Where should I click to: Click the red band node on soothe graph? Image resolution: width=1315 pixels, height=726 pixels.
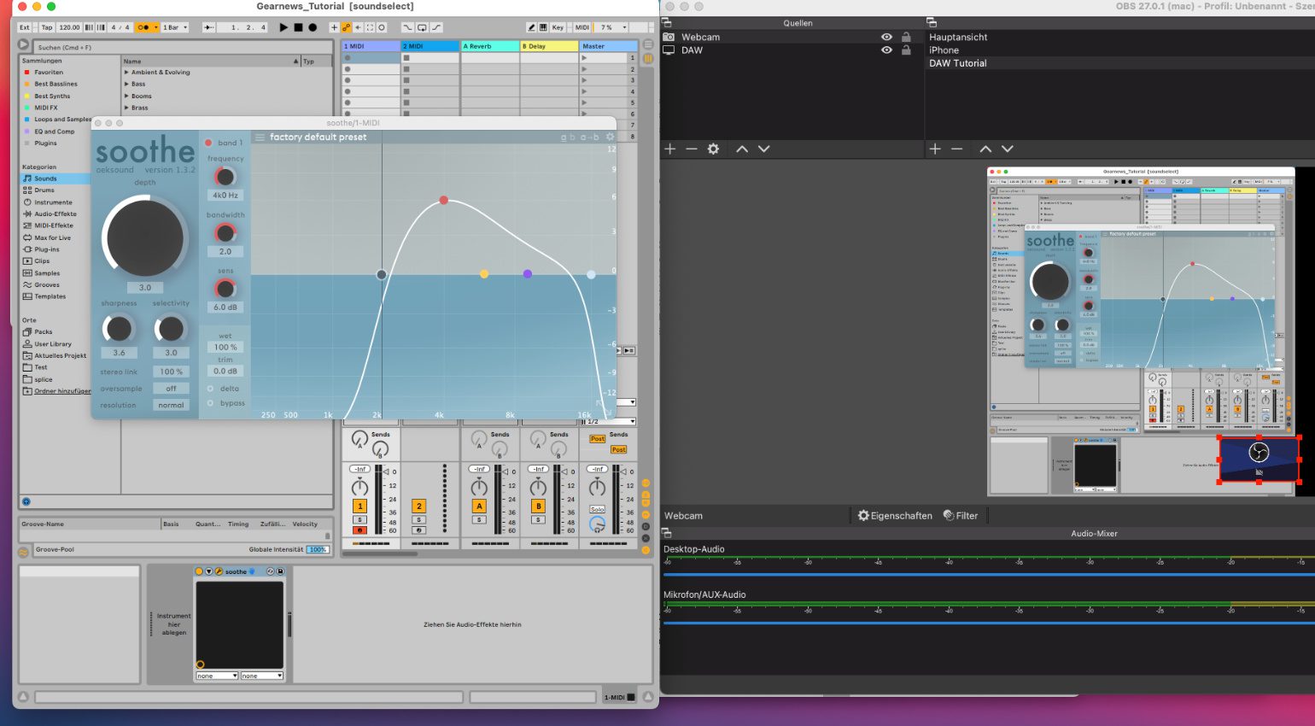pos(443,200)
